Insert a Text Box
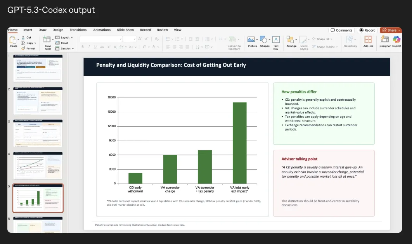Viewport: 412px width, 244px height. 276,40
